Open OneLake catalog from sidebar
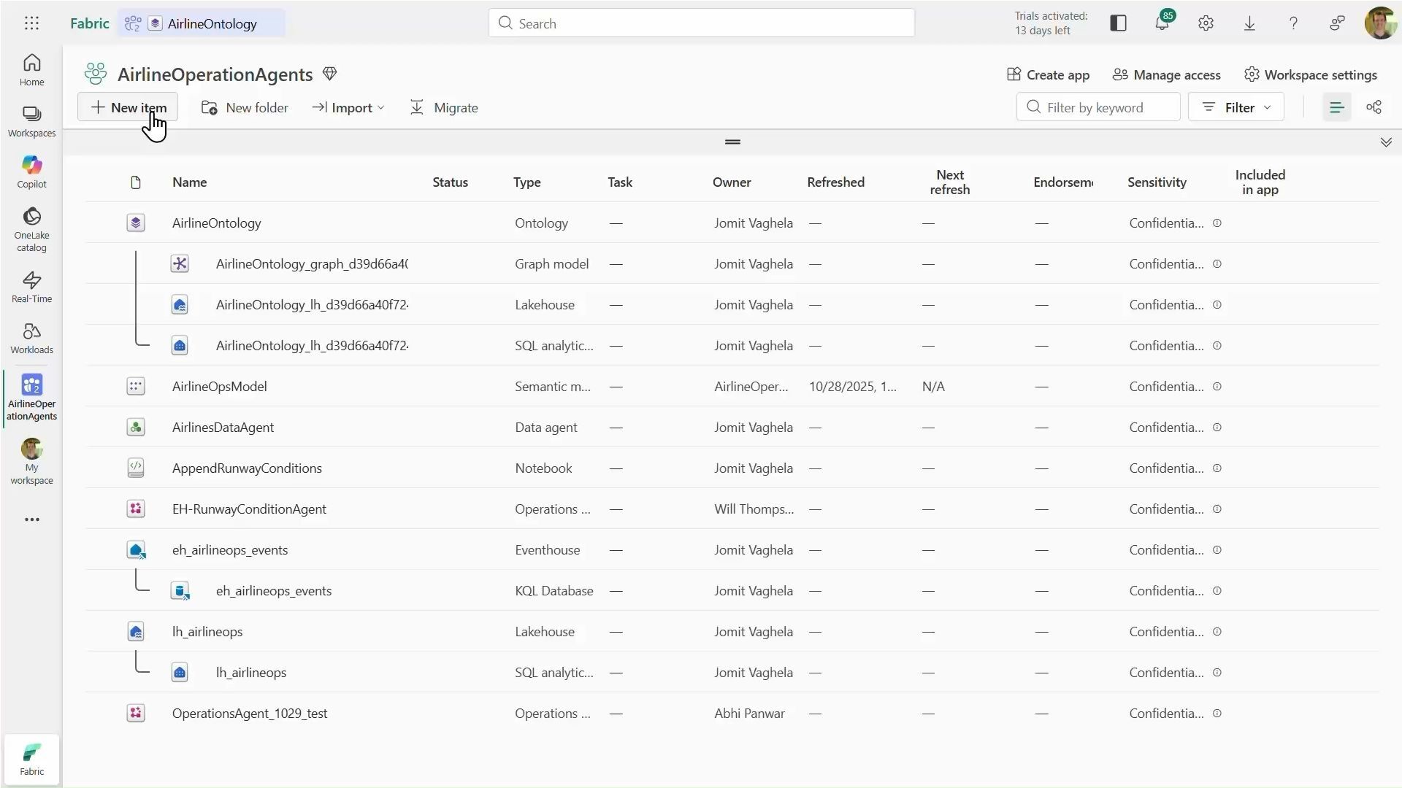The height and width of the screenshot is (788, 1402). coord(31,229)
